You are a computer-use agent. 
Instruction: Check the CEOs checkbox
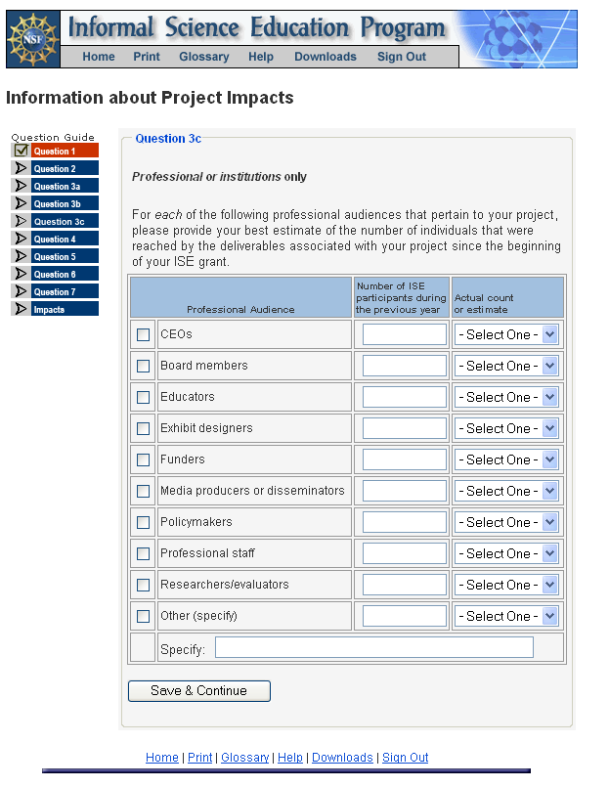pyautogui.click(x=144, y=334)
